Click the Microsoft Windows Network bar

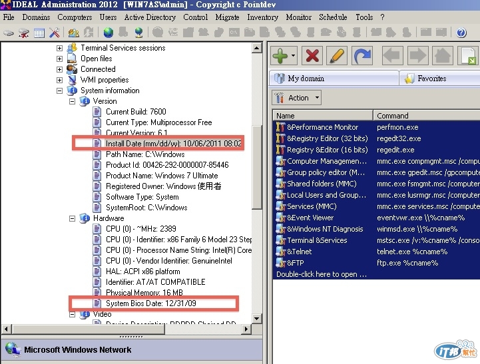tap(132, 349)
